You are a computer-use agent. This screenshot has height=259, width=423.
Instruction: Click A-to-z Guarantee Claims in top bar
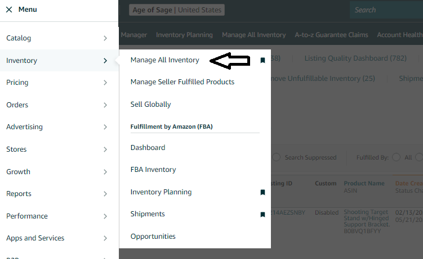point(331,35)
